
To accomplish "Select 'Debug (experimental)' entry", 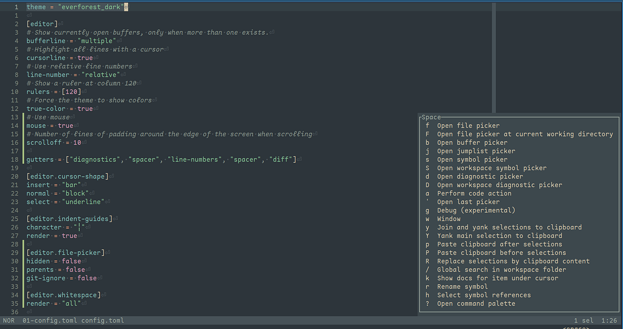I will tap(476, 210).
